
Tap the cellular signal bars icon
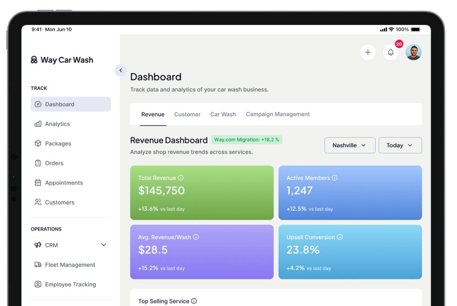pos(383,30)
